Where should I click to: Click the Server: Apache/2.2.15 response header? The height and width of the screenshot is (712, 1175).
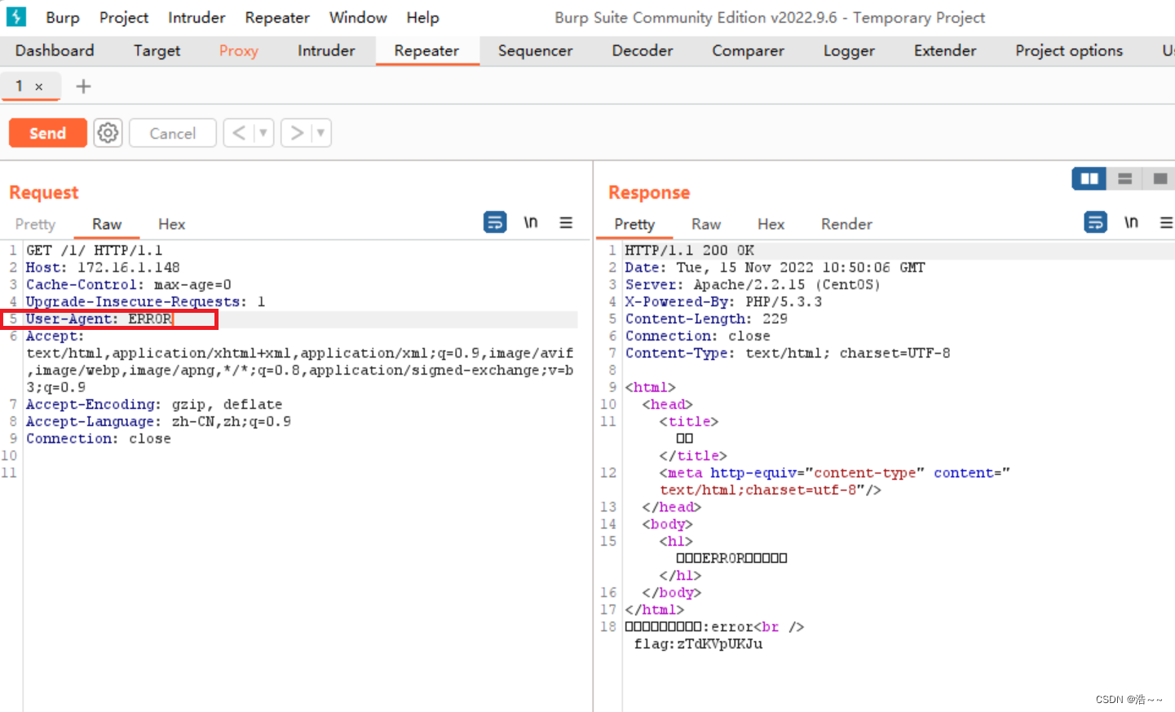753,284
